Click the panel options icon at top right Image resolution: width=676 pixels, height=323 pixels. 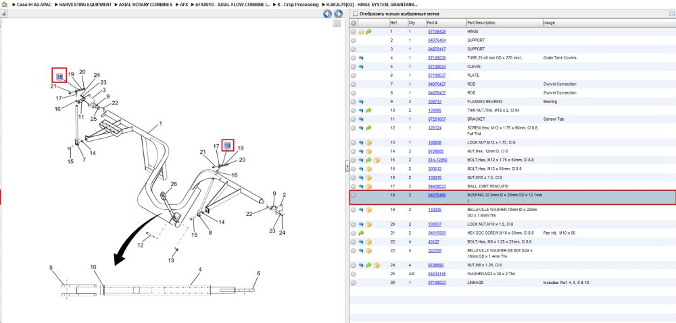coord(671,13)
